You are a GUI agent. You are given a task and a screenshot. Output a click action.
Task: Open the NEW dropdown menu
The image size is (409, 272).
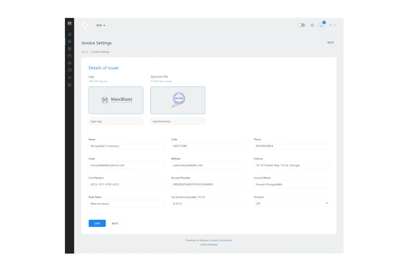(100, 25)
